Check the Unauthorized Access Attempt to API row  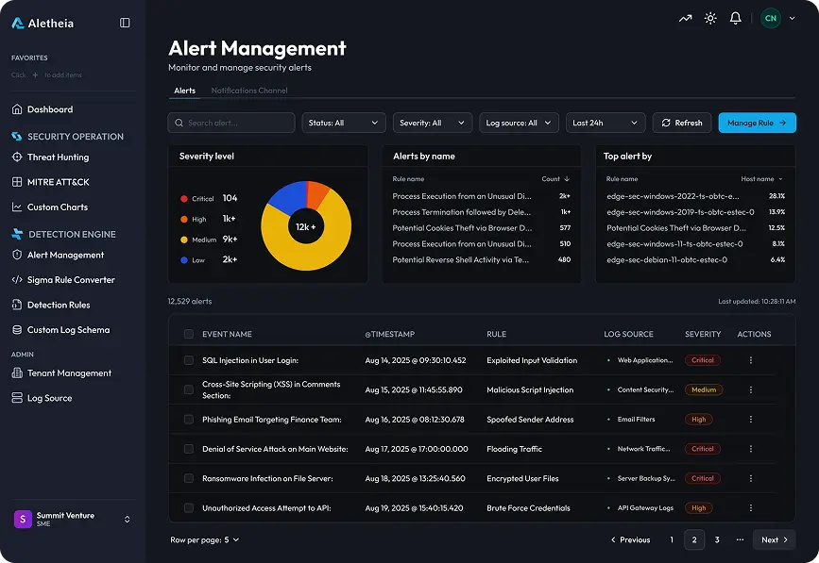[189, 507]
